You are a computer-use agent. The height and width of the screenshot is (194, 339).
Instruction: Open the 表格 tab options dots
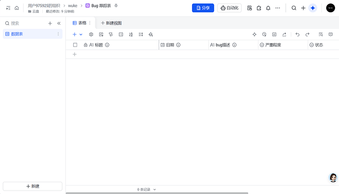90,23
